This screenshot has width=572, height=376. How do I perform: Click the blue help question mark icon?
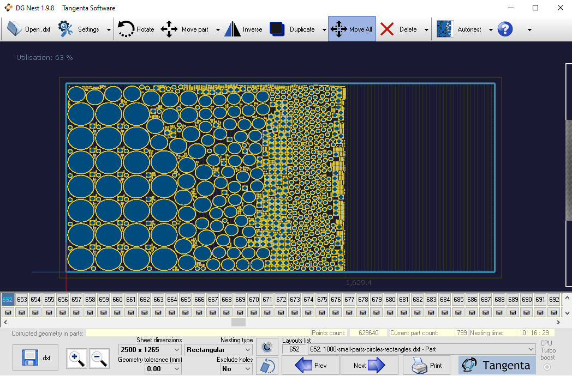coord(505,29)
